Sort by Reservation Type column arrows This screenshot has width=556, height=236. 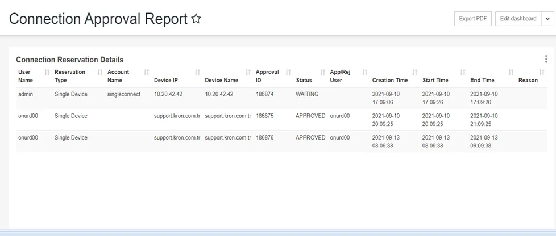[100, 72]
